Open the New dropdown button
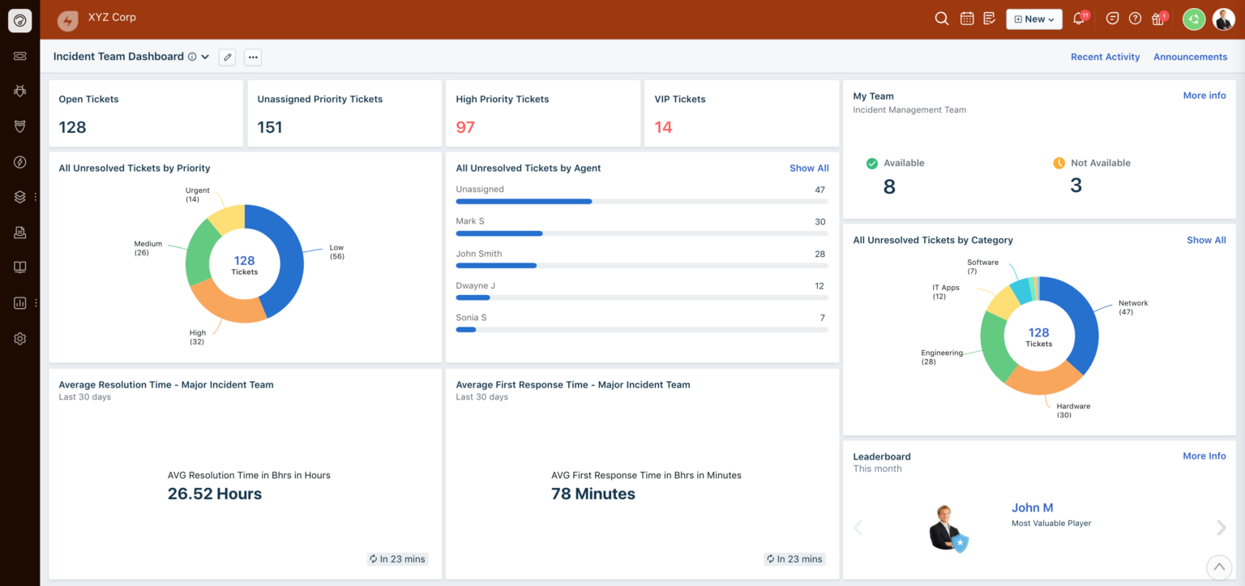This screenshot has height=586, width=1245. pos(1033,18)
